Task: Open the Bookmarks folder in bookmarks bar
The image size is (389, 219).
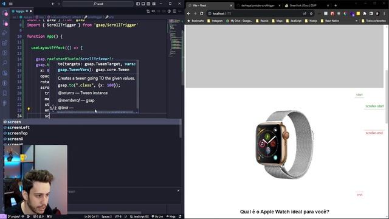Action: (196, 21)
